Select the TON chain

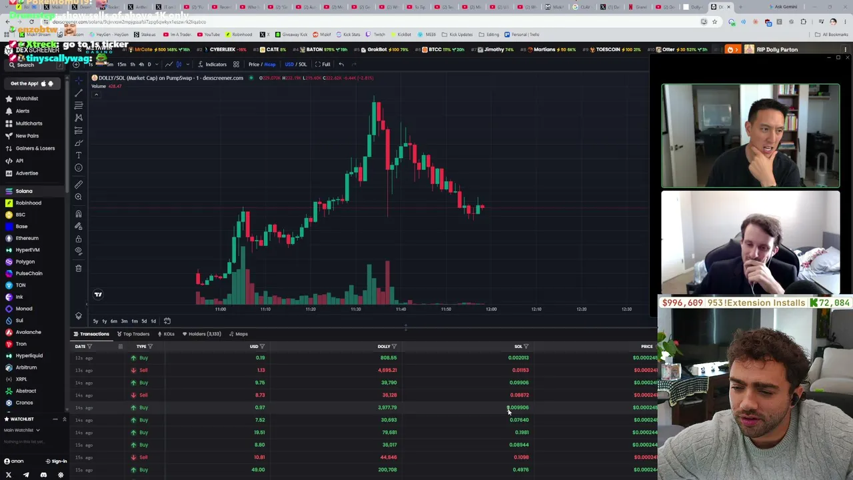tap(20, 285)
